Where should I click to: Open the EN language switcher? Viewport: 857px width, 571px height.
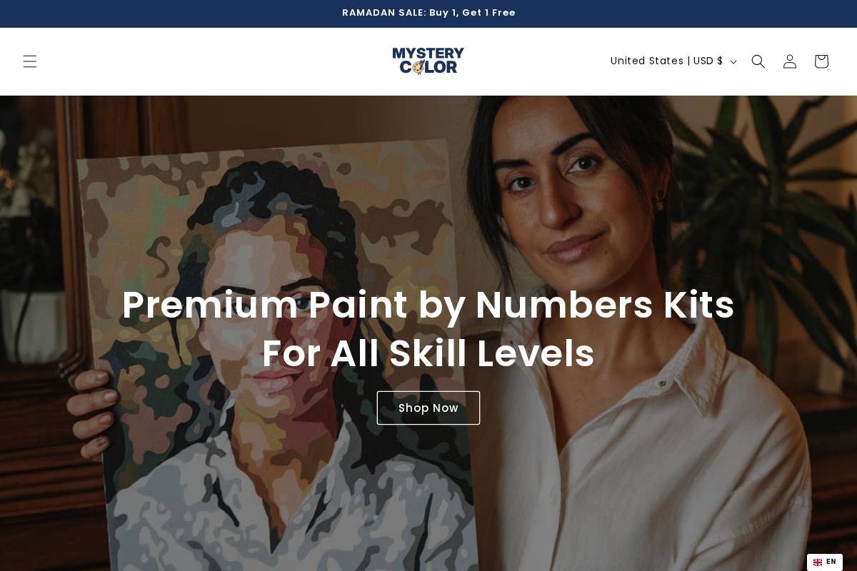[x=825, y=562]
